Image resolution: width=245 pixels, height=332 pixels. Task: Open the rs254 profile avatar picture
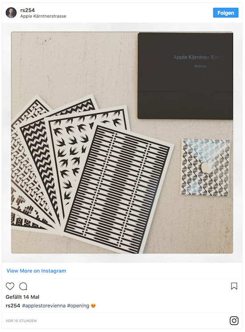click(11, 13)
